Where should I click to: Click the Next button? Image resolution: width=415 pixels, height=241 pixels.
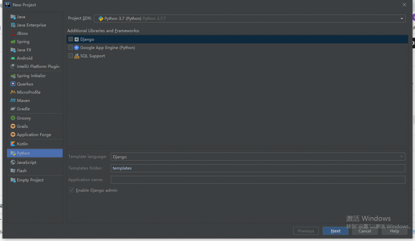pos(335,231)
